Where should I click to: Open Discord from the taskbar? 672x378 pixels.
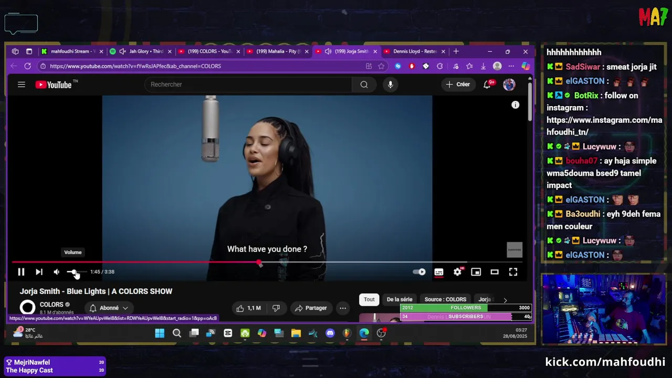[330, 333]
